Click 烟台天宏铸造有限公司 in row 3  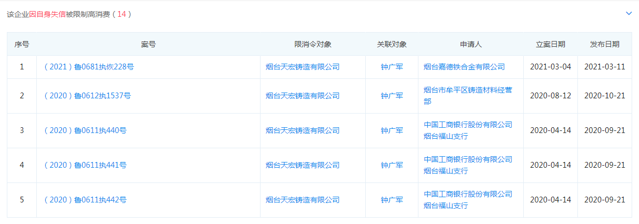tap(303, 130)
